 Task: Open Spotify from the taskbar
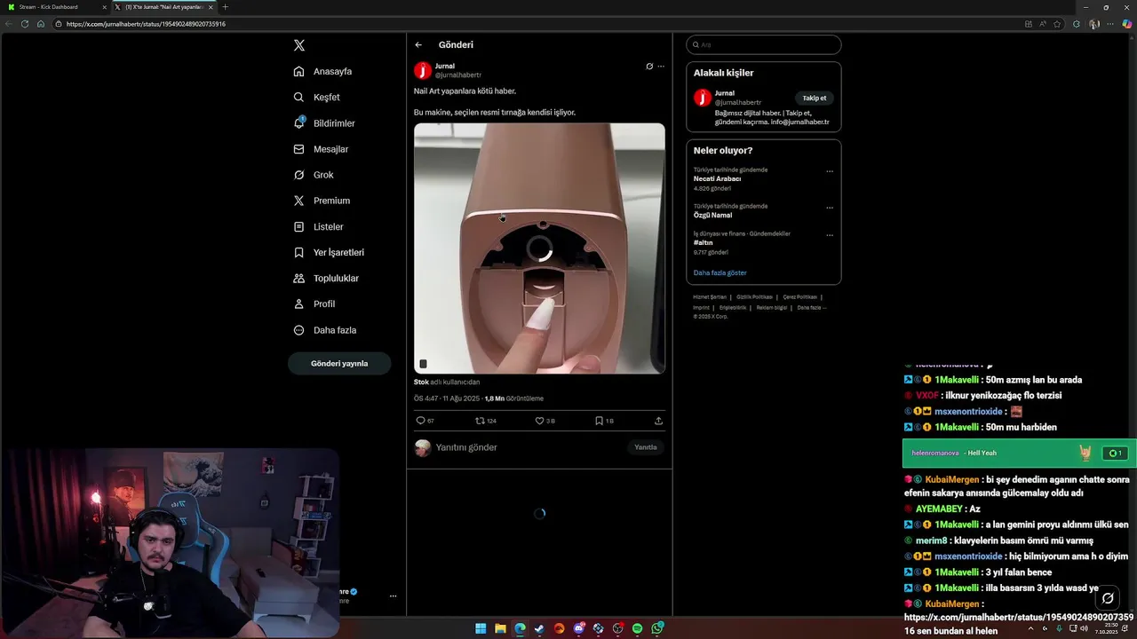638,628
